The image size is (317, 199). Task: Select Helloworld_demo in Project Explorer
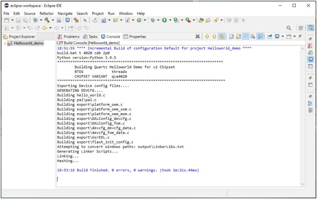pos(28,43)
